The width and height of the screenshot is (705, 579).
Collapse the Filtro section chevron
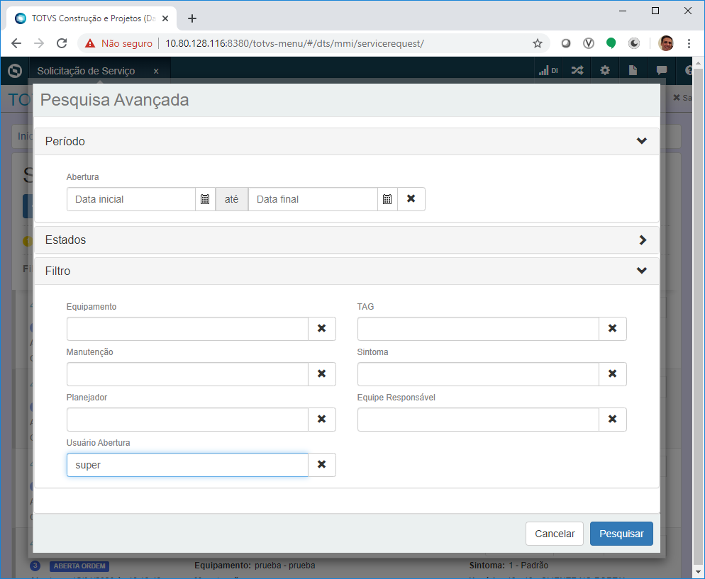tap(642, 271)
